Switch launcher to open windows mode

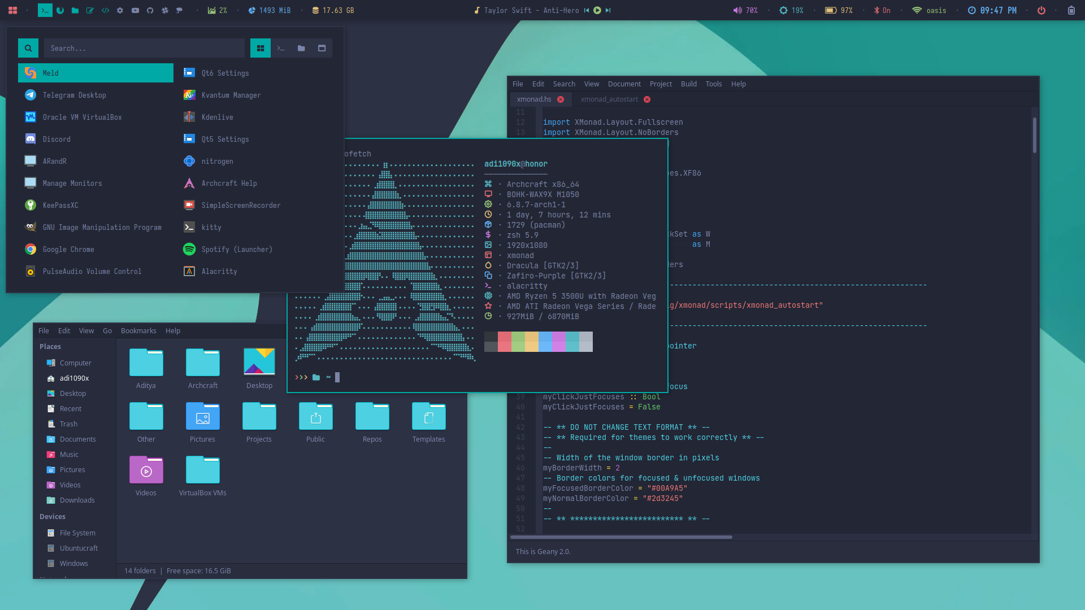322,48
